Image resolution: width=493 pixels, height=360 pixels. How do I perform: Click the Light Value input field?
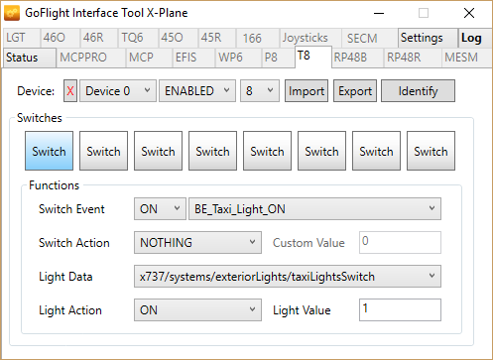[400, 310]
